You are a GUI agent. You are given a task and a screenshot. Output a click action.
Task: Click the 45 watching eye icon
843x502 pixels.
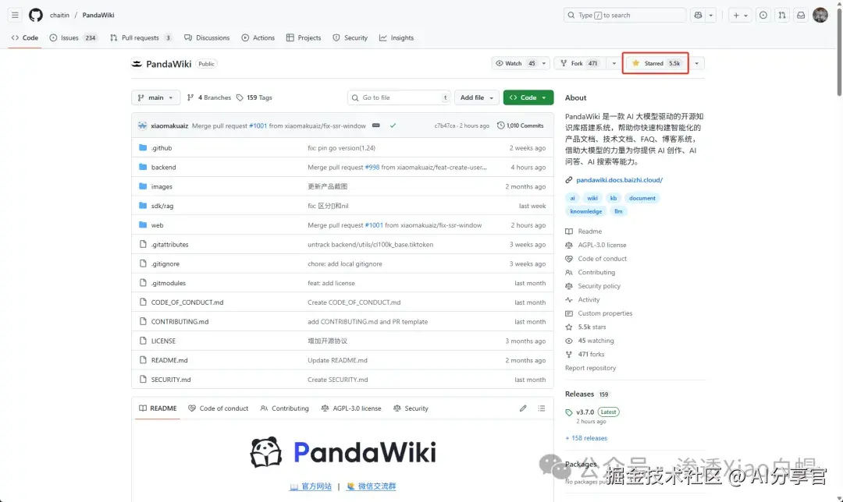569,341
